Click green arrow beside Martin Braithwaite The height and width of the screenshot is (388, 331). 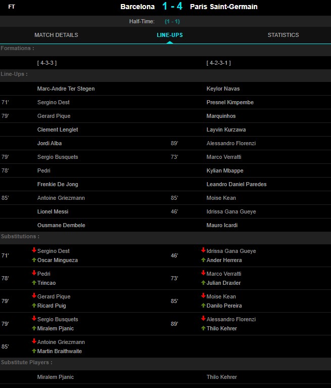(x=34, y=351)
